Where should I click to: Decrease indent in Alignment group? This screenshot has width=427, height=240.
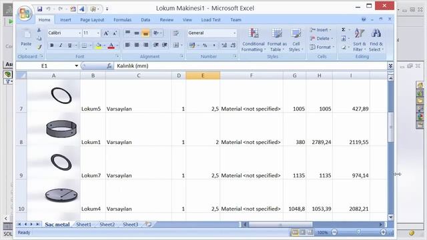coord(155,45)
